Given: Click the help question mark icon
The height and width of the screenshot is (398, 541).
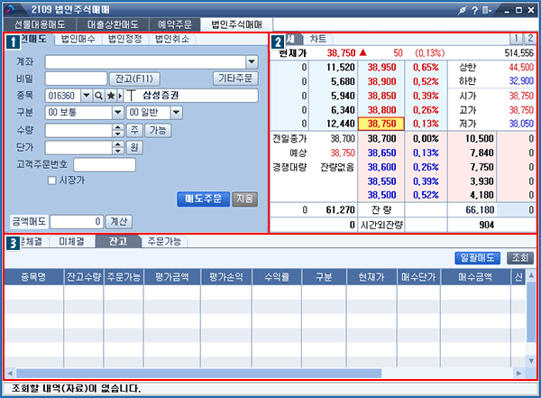Looking at the screenshot, I should tap(474, 9).
